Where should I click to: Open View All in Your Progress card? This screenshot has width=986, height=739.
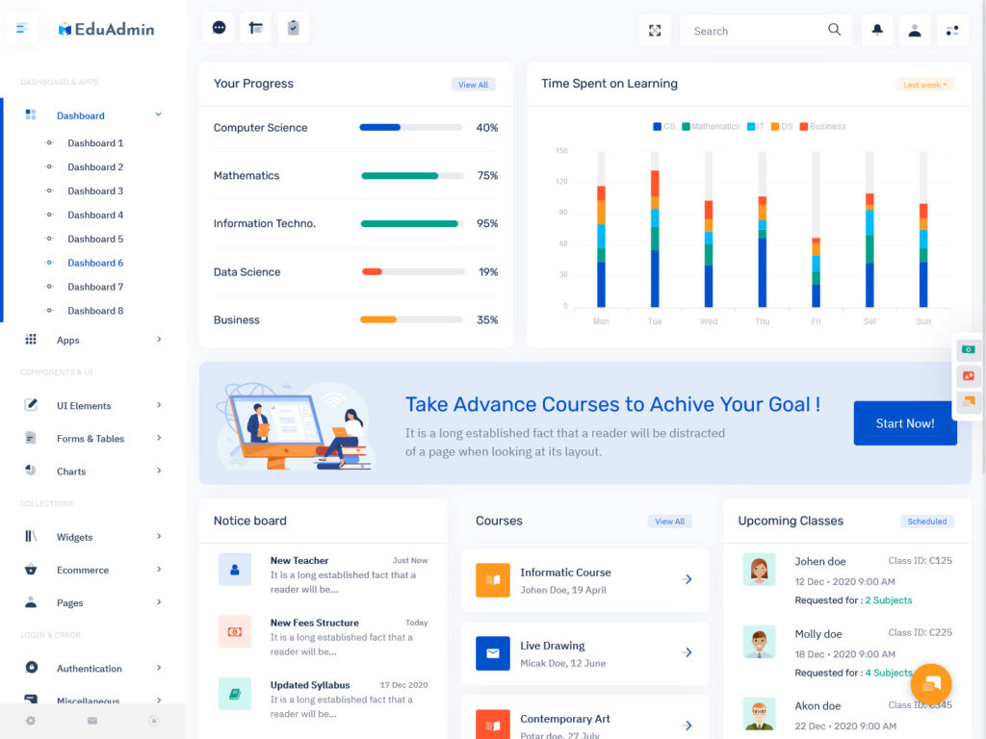point(473,85)
